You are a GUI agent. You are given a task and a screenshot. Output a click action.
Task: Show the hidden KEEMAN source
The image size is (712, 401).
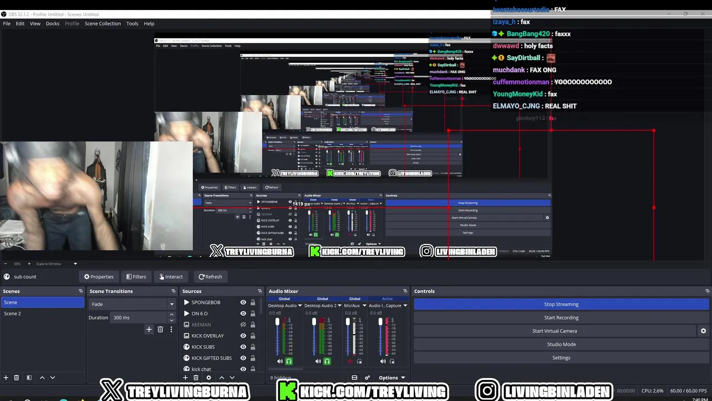(x=243, y=325)
